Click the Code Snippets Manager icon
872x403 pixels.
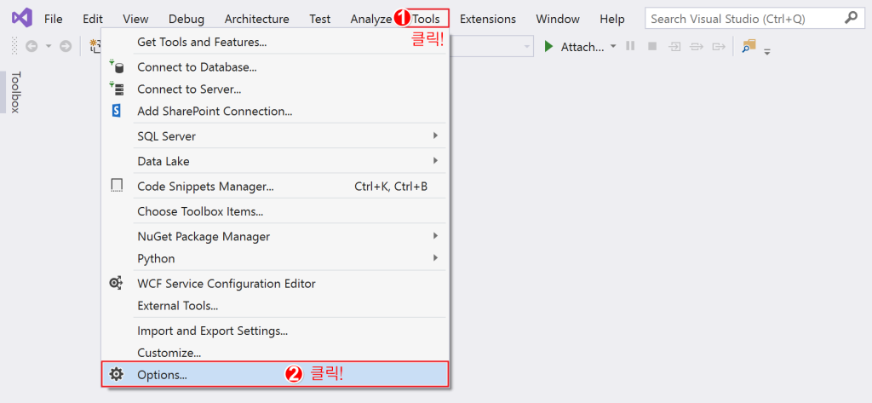pyautogui.click(x=116, y=186)
